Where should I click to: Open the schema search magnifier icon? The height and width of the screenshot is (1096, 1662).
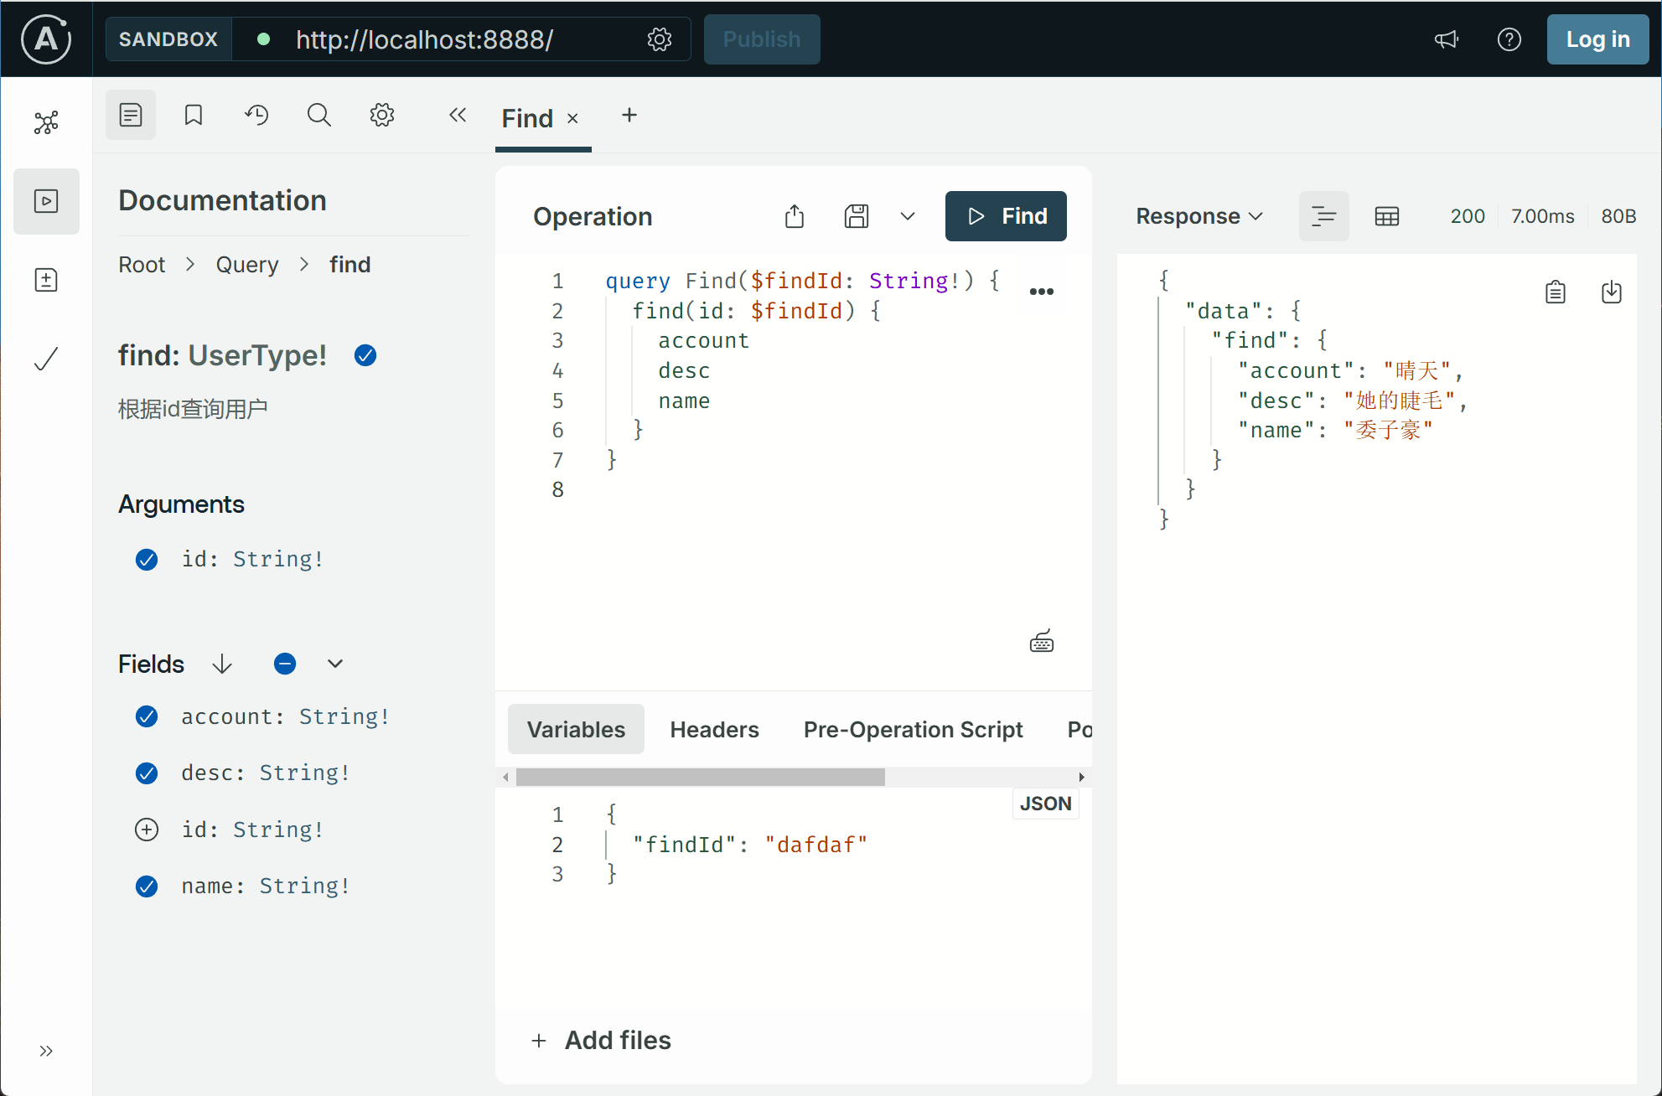pos(319,115)
